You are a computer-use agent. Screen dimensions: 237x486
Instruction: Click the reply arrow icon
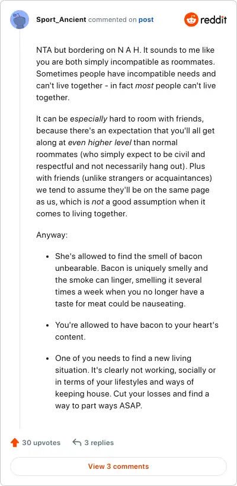pyautogui.click(x=77, y=442)
